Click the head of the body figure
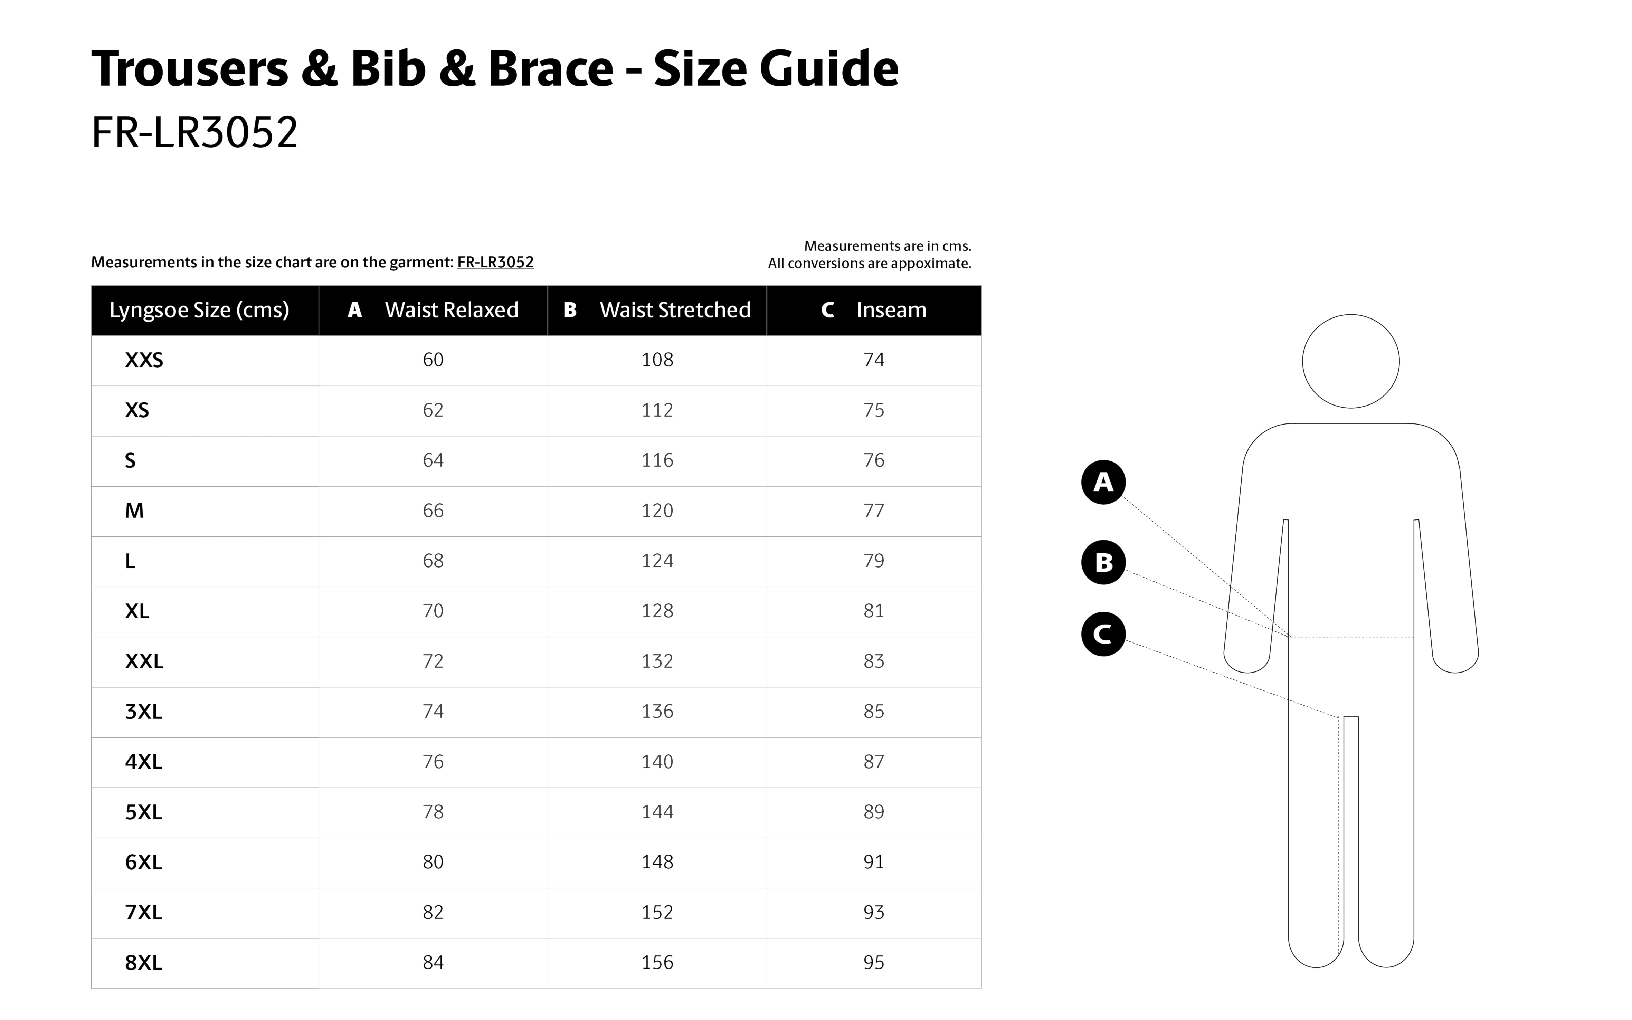 click(x=1351, y=361)
